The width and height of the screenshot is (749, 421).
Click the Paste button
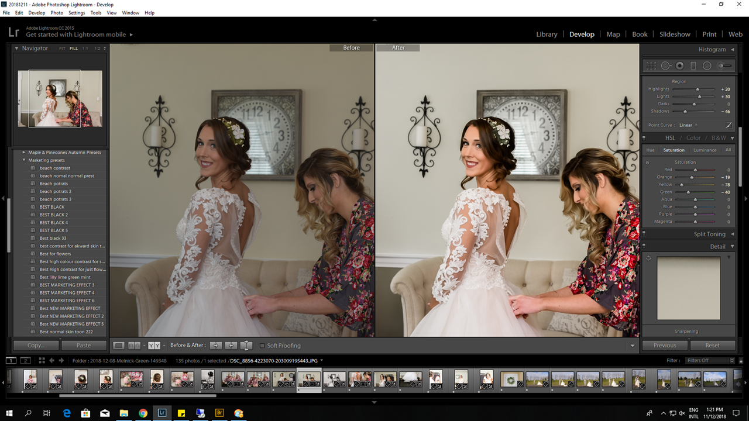(x=84, y=346)
